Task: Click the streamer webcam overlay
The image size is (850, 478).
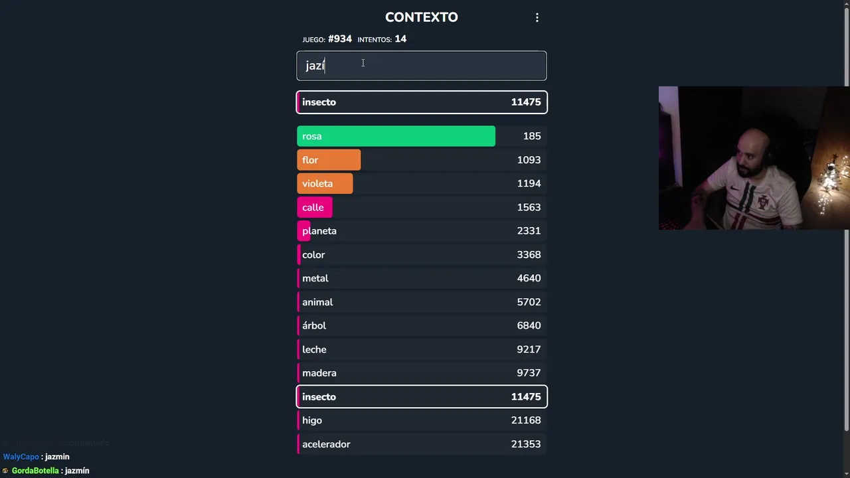Action: click(x=754, y=158)
